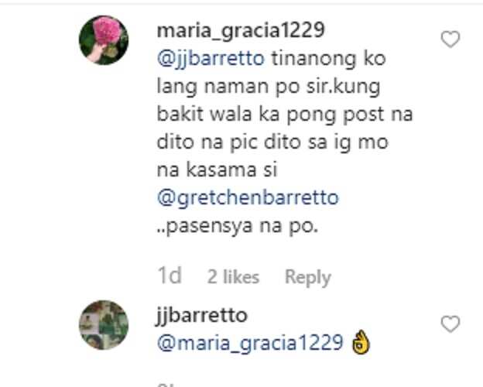Viewport: 483px width, 387px height.
Task: Follow the @gretchenbarretto mention link
Action: 248,197
